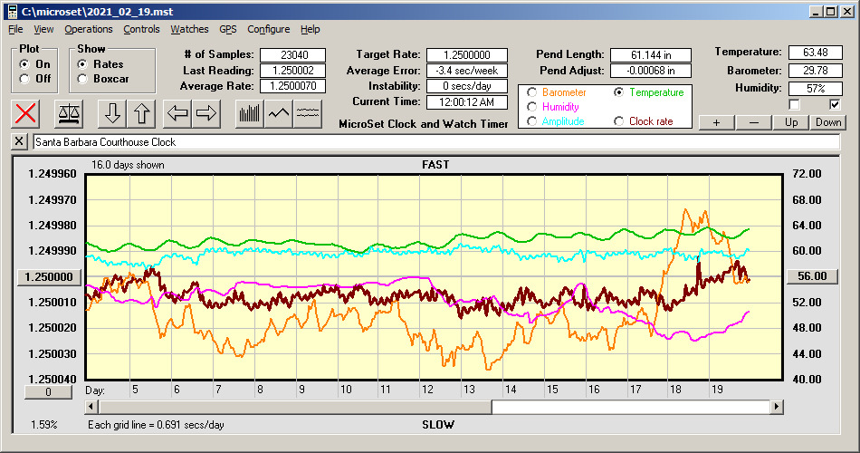Image resolution: width=860 pixels, height=453 pixels.
Task: Click the chart scrollbar left arrow
Action: coord(91,407)
